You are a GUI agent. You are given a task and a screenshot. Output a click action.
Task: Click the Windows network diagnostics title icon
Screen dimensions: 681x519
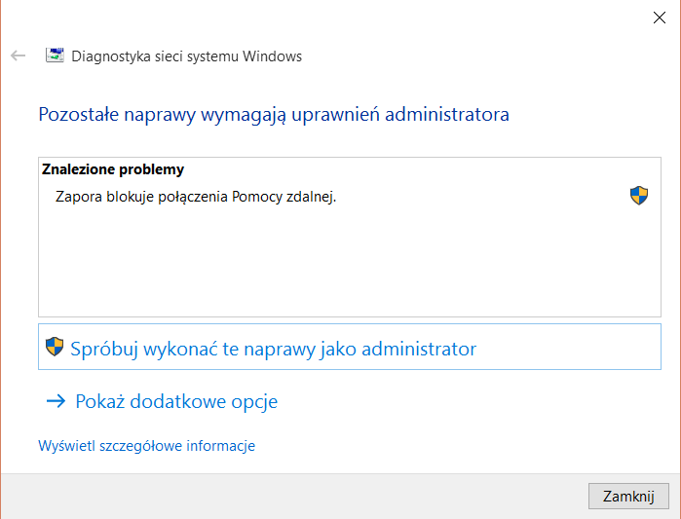pos(56,56)
